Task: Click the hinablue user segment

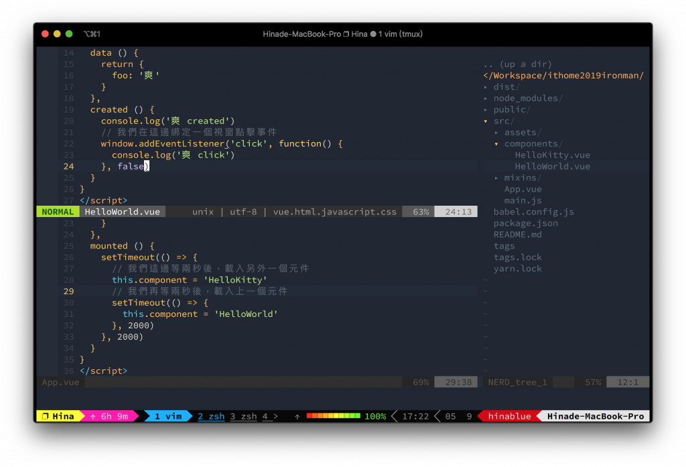Action: pos(509,416)
